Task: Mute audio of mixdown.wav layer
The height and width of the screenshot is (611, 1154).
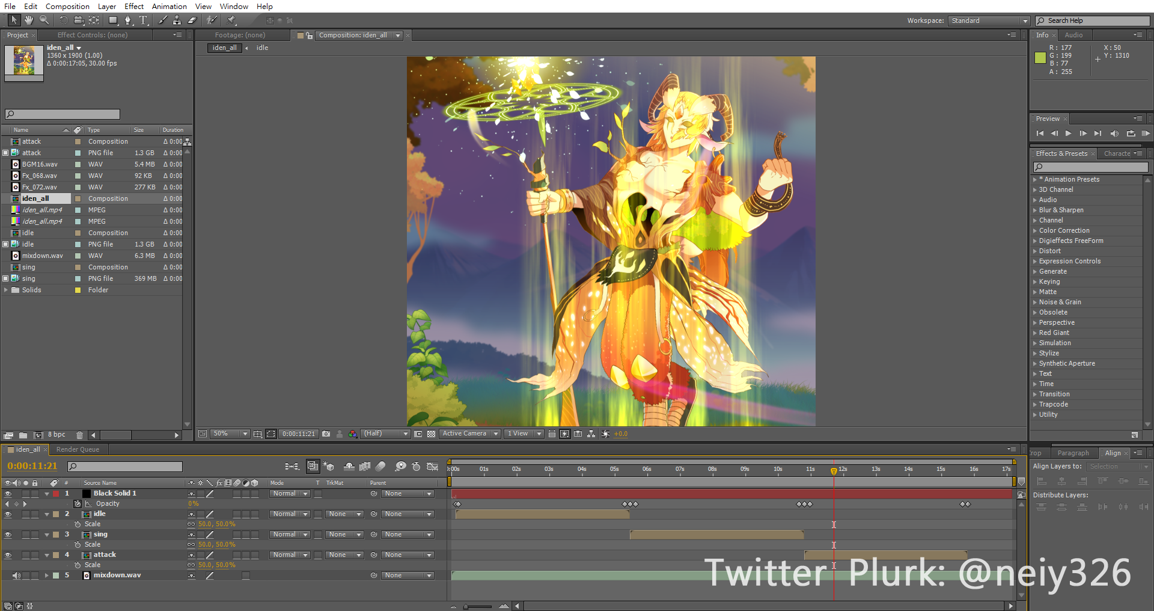Action: tap(16, 576)
